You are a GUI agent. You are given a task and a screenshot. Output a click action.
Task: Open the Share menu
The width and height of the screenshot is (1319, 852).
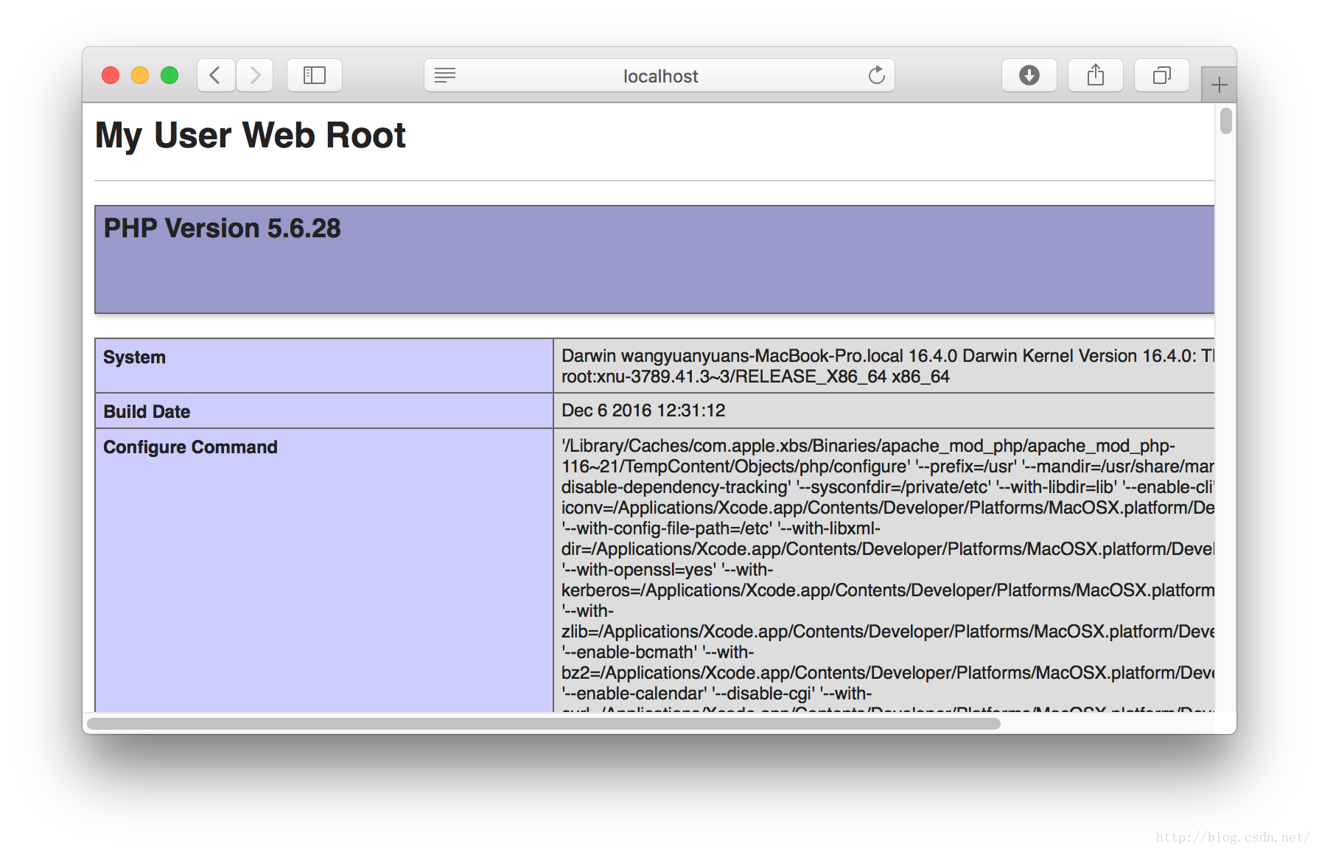click(1096, 75)
